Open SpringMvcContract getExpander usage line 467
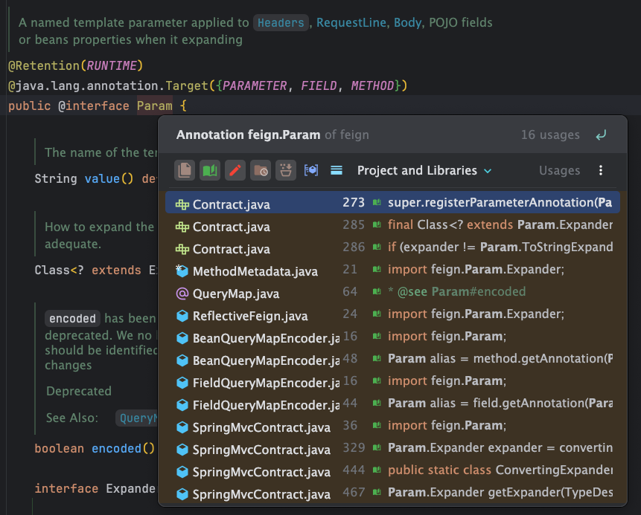641x515 pixels. tap(392, 493)
